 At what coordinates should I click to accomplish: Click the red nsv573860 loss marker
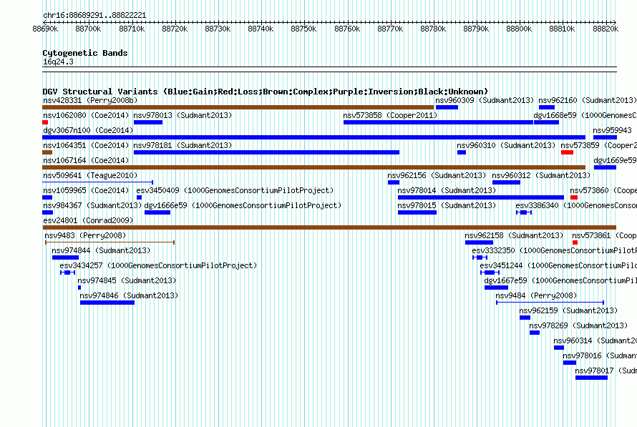click(574, 197)
